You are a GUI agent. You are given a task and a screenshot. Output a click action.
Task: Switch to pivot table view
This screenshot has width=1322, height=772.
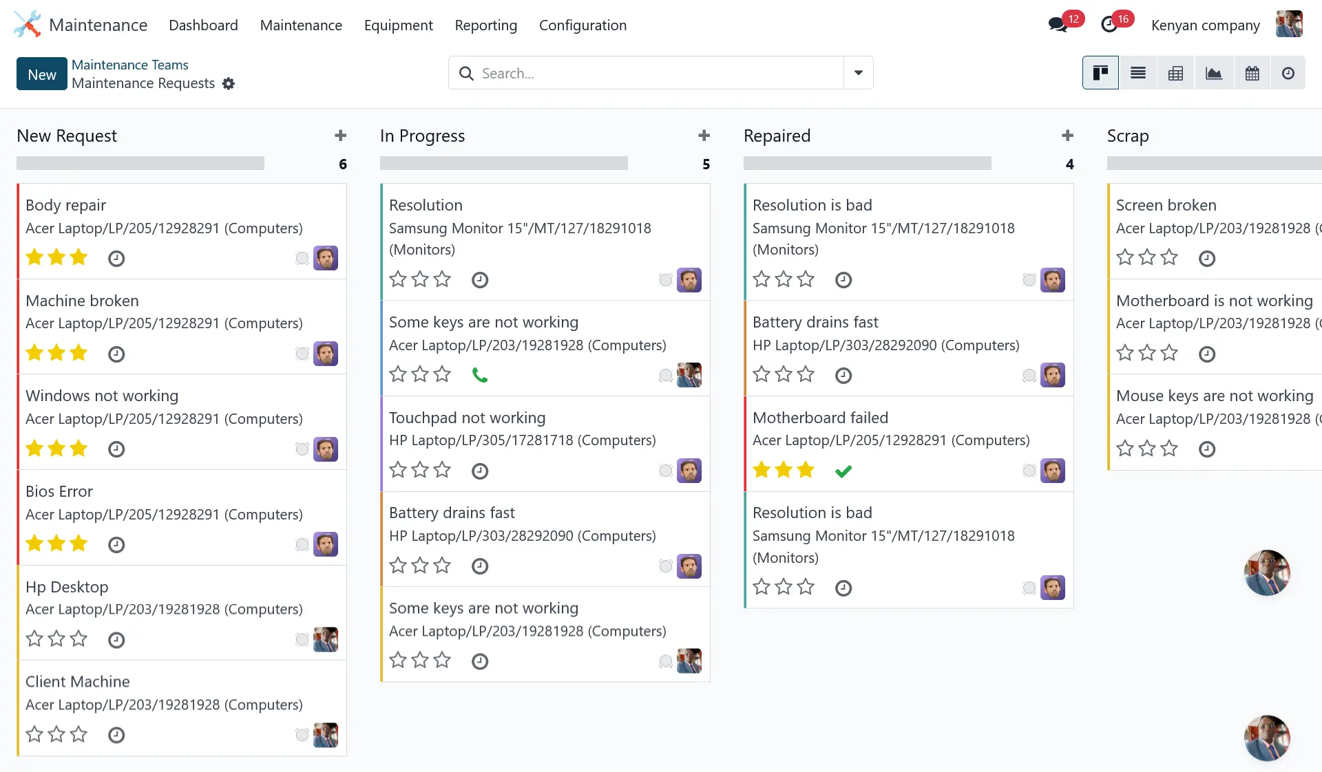tap(1175, 73)
